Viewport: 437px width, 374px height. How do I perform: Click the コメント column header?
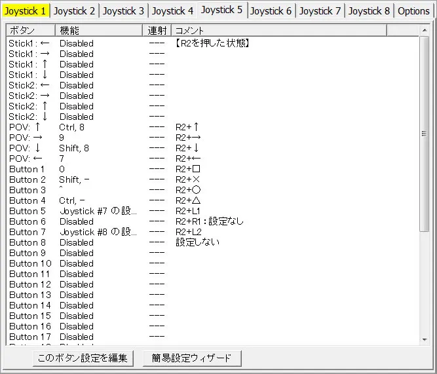coord(278,30)
